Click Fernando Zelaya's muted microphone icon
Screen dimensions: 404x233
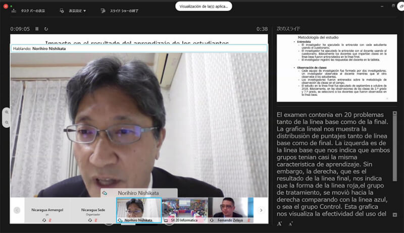[249, 220]
